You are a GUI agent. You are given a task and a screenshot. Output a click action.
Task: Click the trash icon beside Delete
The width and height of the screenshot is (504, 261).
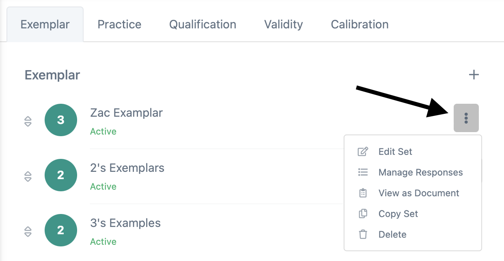click(x=363, y=234)
